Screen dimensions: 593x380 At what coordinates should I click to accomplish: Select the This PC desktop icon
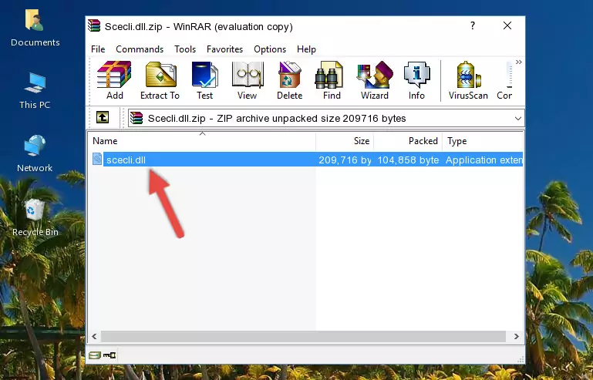[35, 91]
